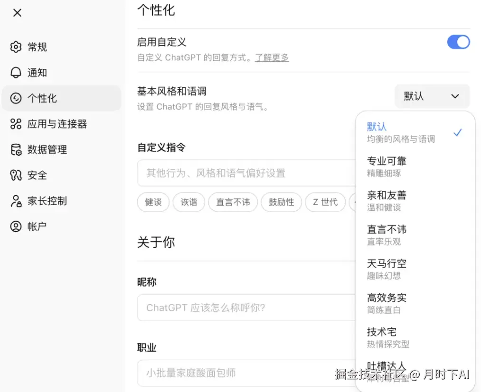The height and width of the screenshot is (392, 481).
Task: Choose the 技术宅 style option
Action: (x=415, y=337)
